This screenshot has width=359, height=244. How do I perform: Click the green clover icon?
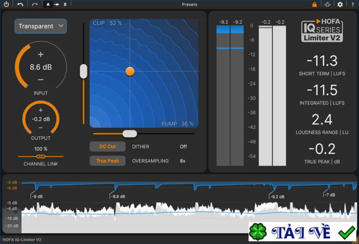(x=258, y=231)
